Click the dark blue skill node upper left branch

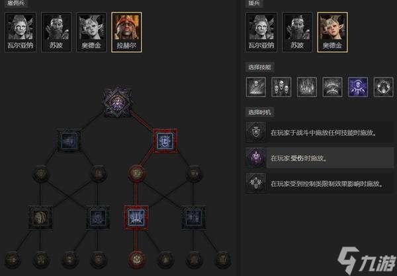point(69,141)
